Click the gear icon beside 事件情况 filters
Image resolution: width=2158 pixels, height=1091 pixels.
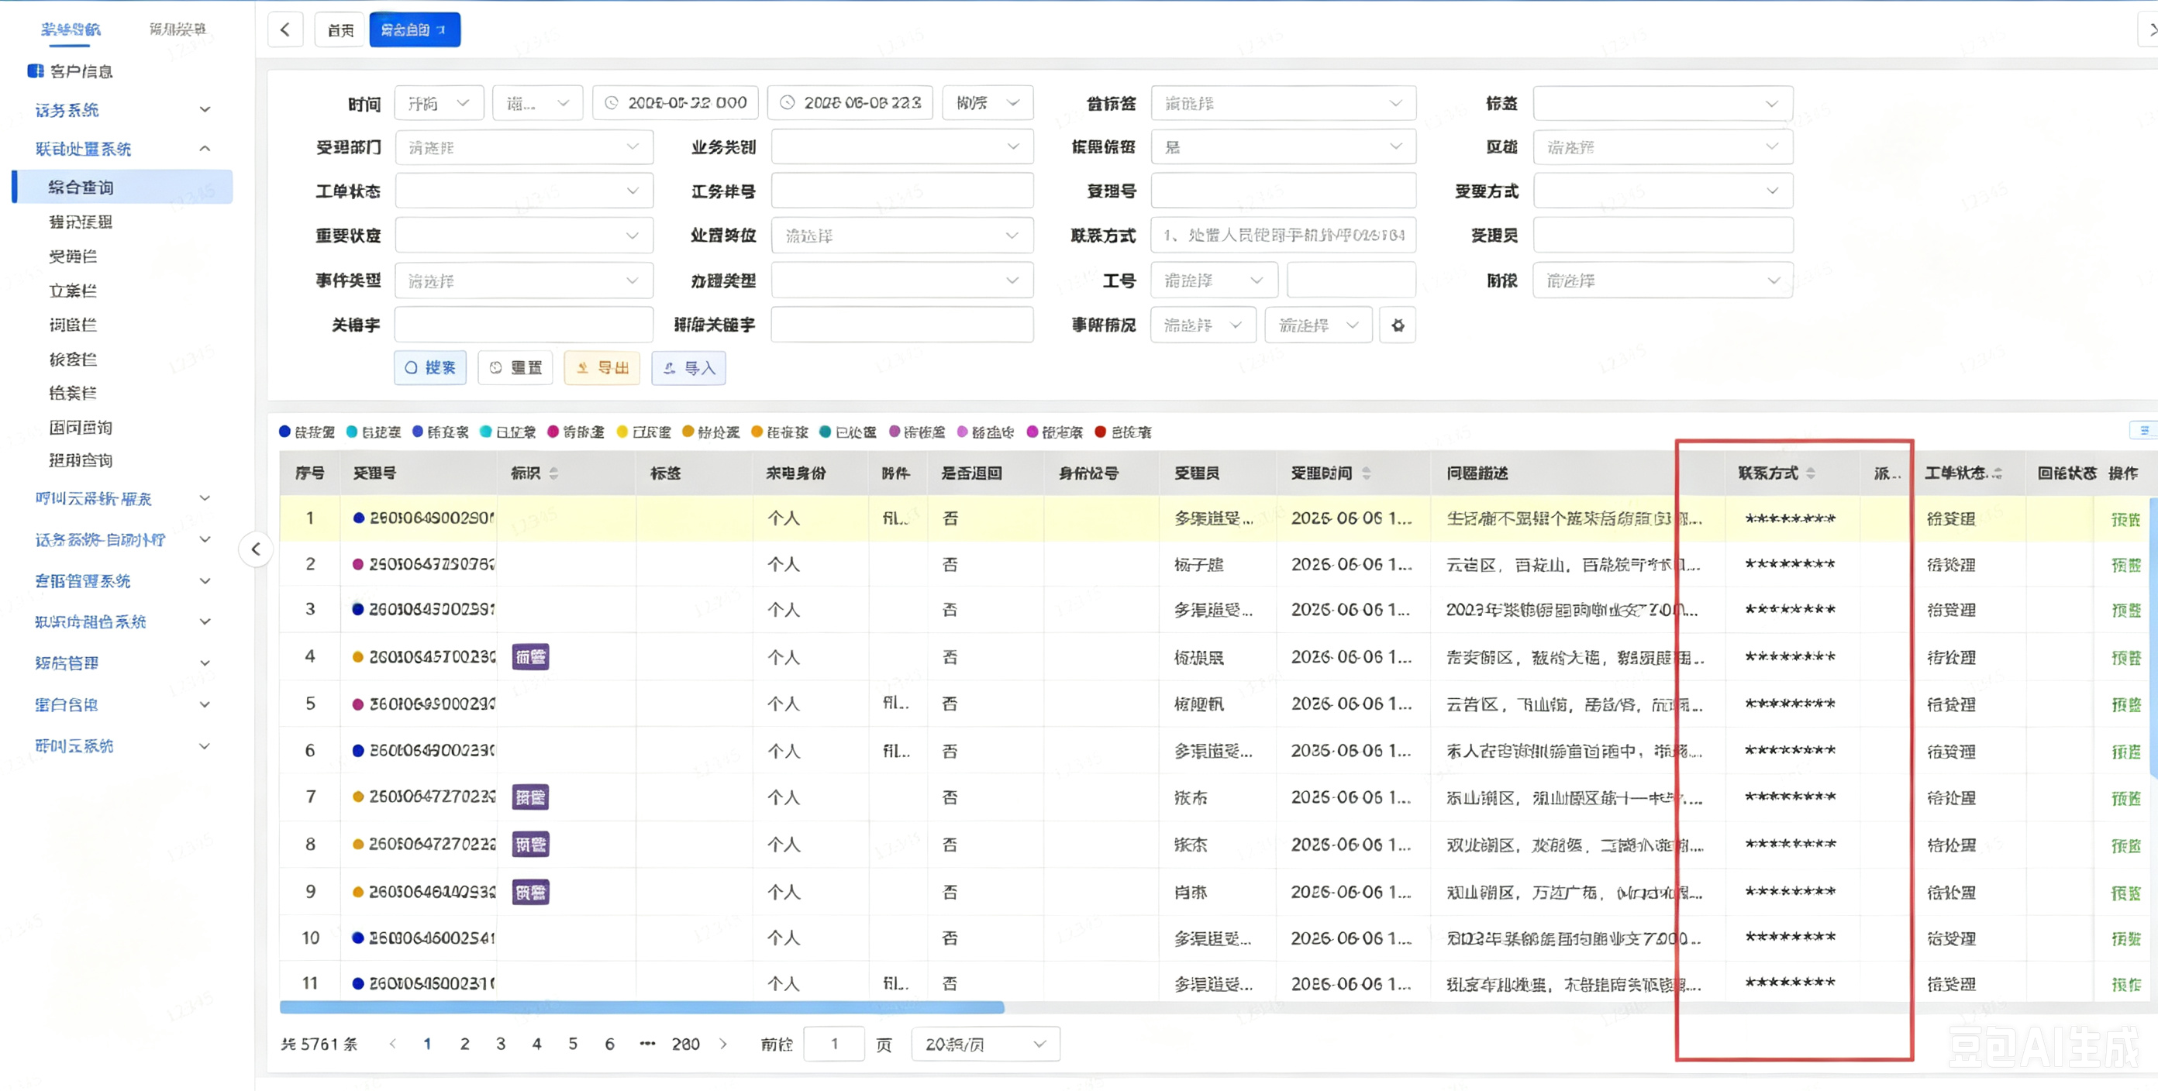(x=1398, y=325)
